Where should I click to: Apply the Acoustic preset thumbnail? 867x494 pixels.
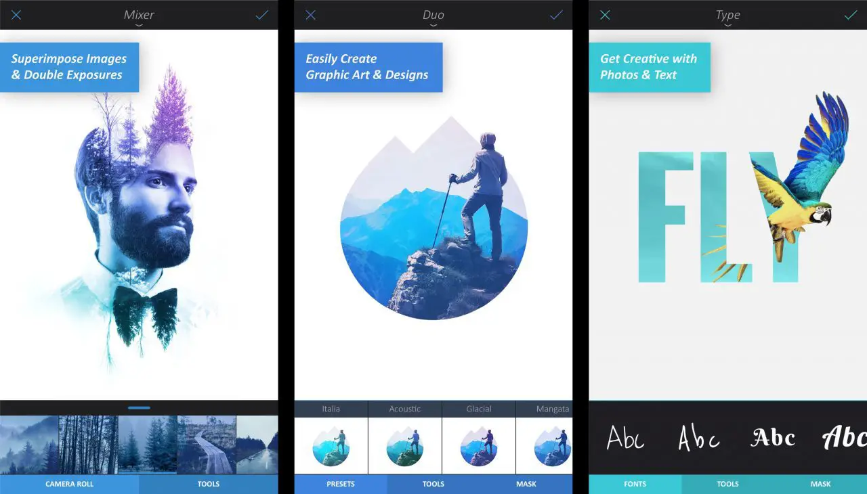point(405,446)
